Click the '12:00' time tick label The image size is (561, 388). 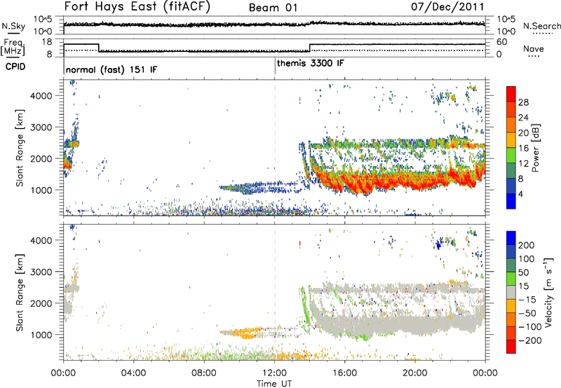click(274, 373)
